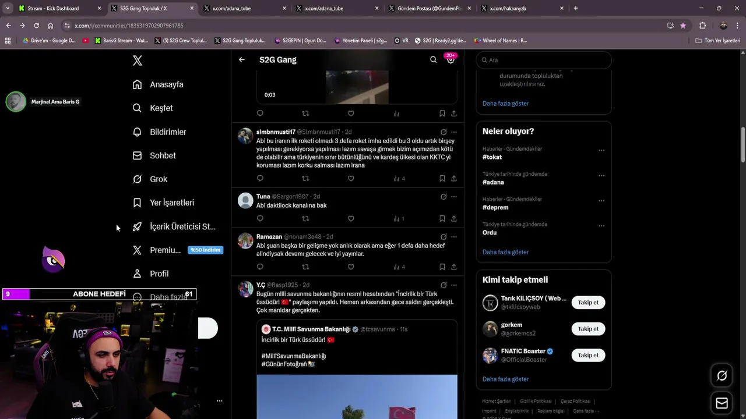Follow gorkem
The image size is (746, 419).
pos(588,329)
